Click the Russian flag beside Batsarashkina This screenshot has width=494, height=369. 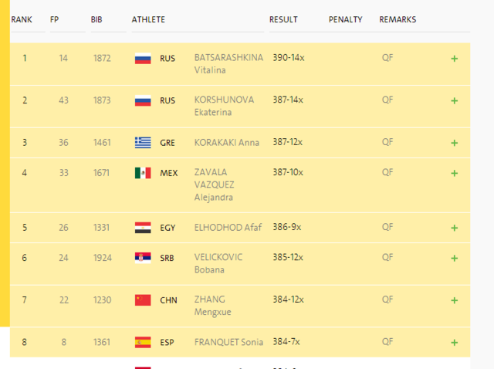[x=143, y=58]
